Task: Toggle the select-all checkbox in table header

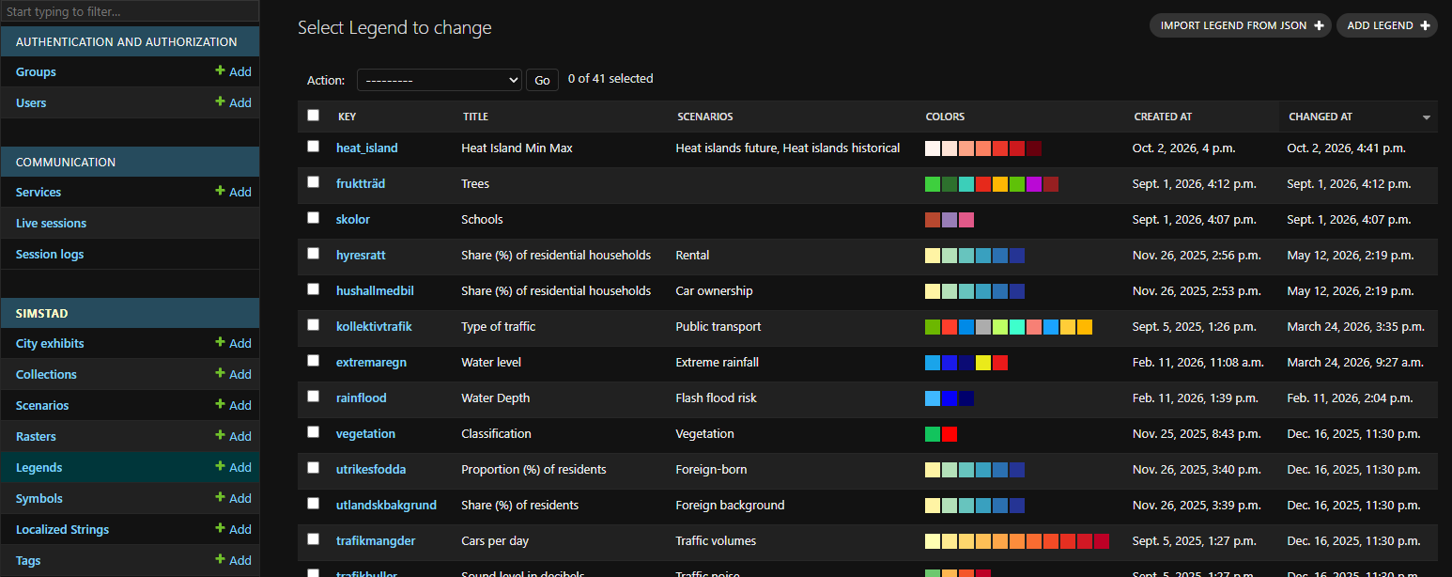Action: (x=314, y=116)
